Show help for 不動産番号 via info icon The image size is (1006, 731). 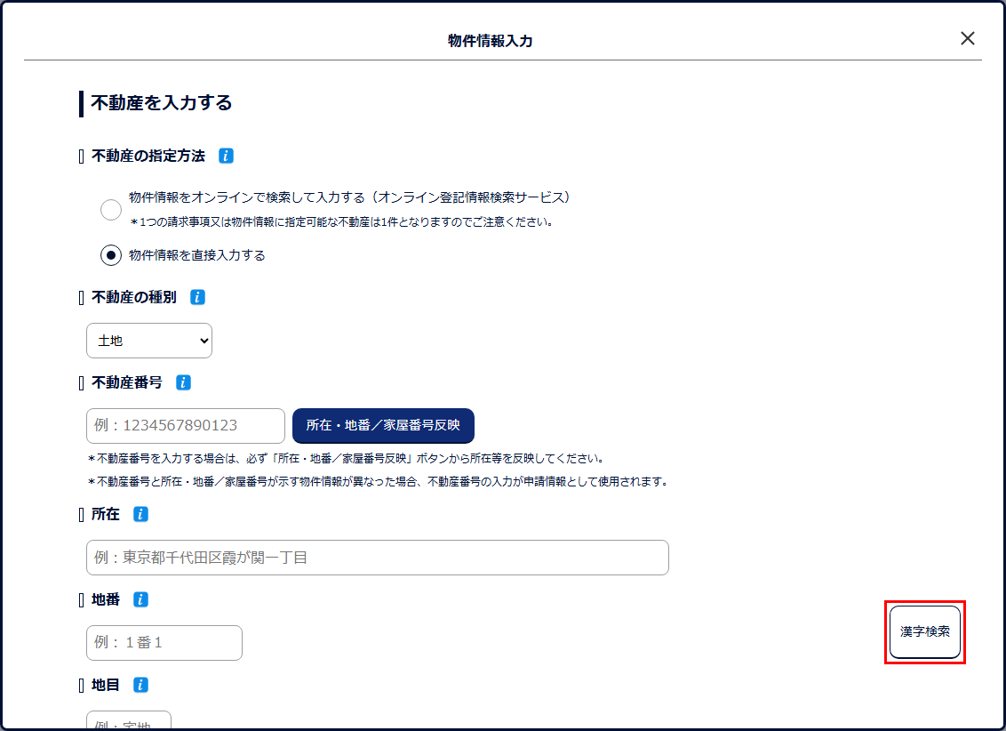click(x=183, y=382)
